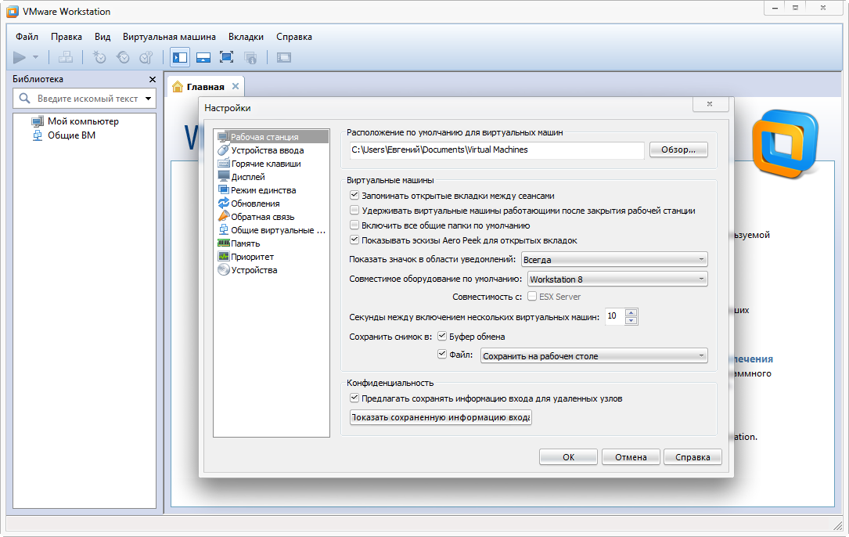This screenshot has height=537, width=849.
Task: Enter full screen mode from toolbar
Action: click(226, 57)
